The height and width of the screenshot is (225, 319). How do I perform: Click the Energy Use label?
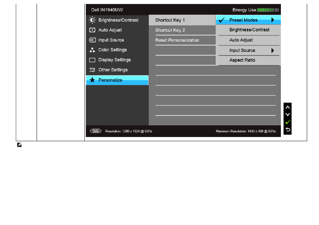(x=244, y=10)
